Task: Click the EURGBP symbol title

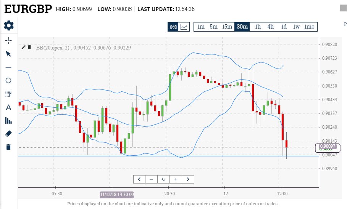Action: (x=28, y=9)
